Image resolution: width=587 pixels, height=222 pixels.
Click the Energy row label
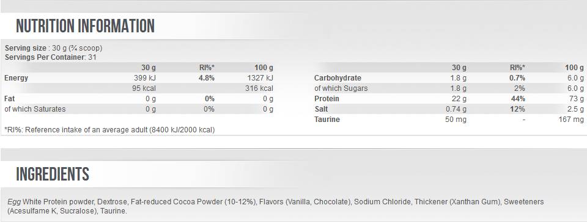[x=16, y=78]
